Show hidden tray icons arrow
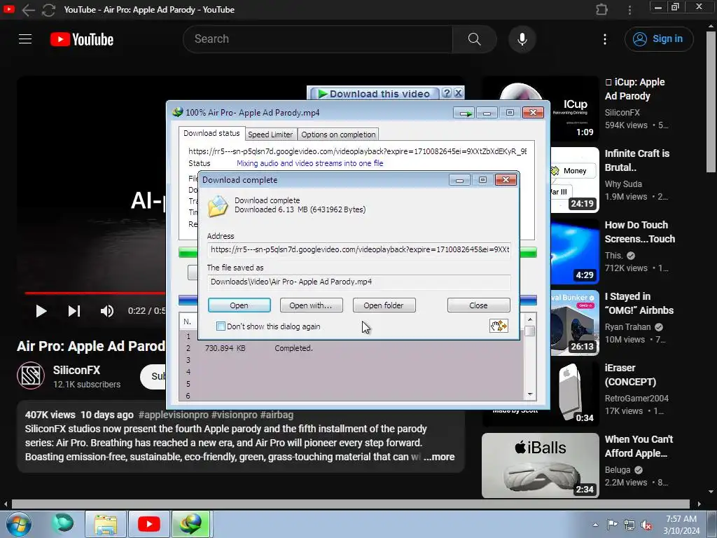The height and width of the screenshot is (538, 717). click(x=595, y=525)
